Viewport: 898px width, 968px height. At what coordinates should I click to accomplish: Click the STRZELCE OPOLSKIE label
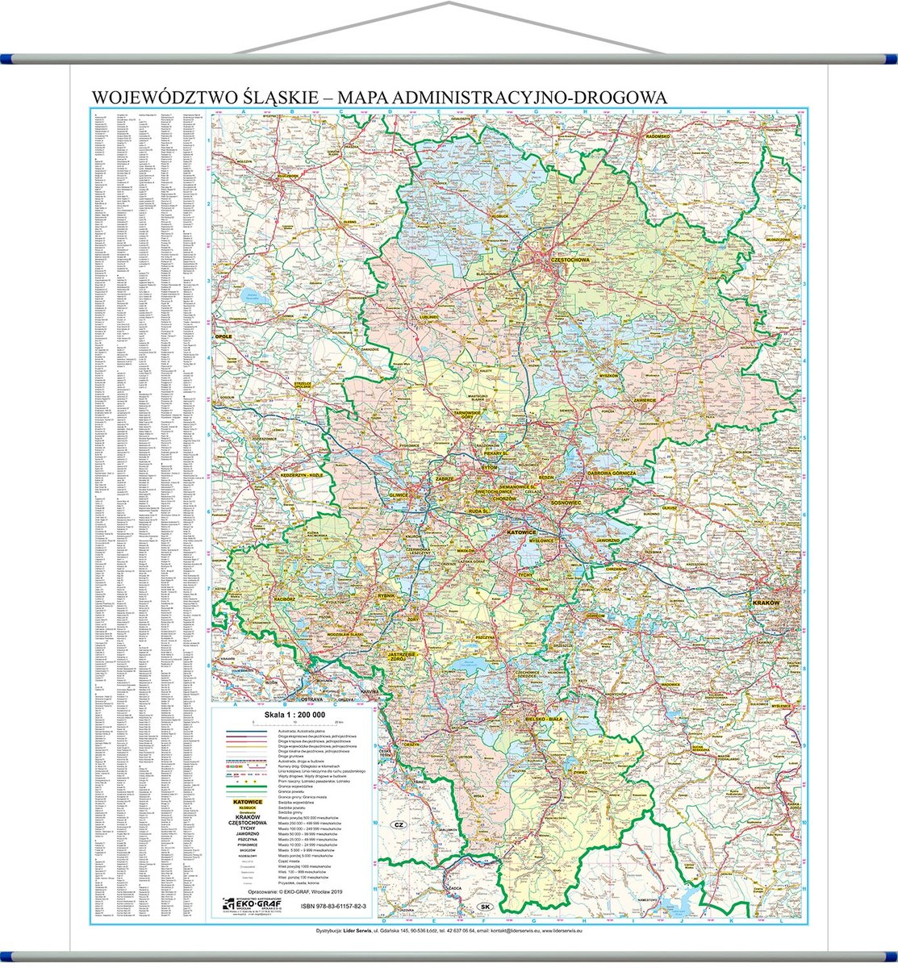click(x=303, y=385)
